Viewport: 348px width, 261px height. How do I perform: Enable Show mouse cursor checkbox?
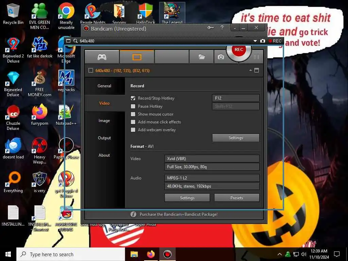click(x=133, y=114)
